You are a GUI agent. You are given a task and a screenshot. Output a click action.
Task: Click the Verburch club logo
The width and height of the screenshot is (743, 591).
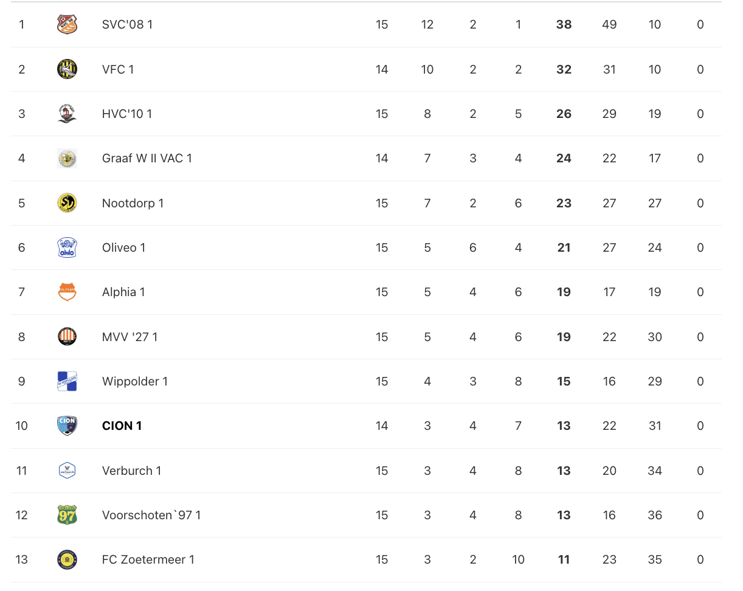coord(67,471)
